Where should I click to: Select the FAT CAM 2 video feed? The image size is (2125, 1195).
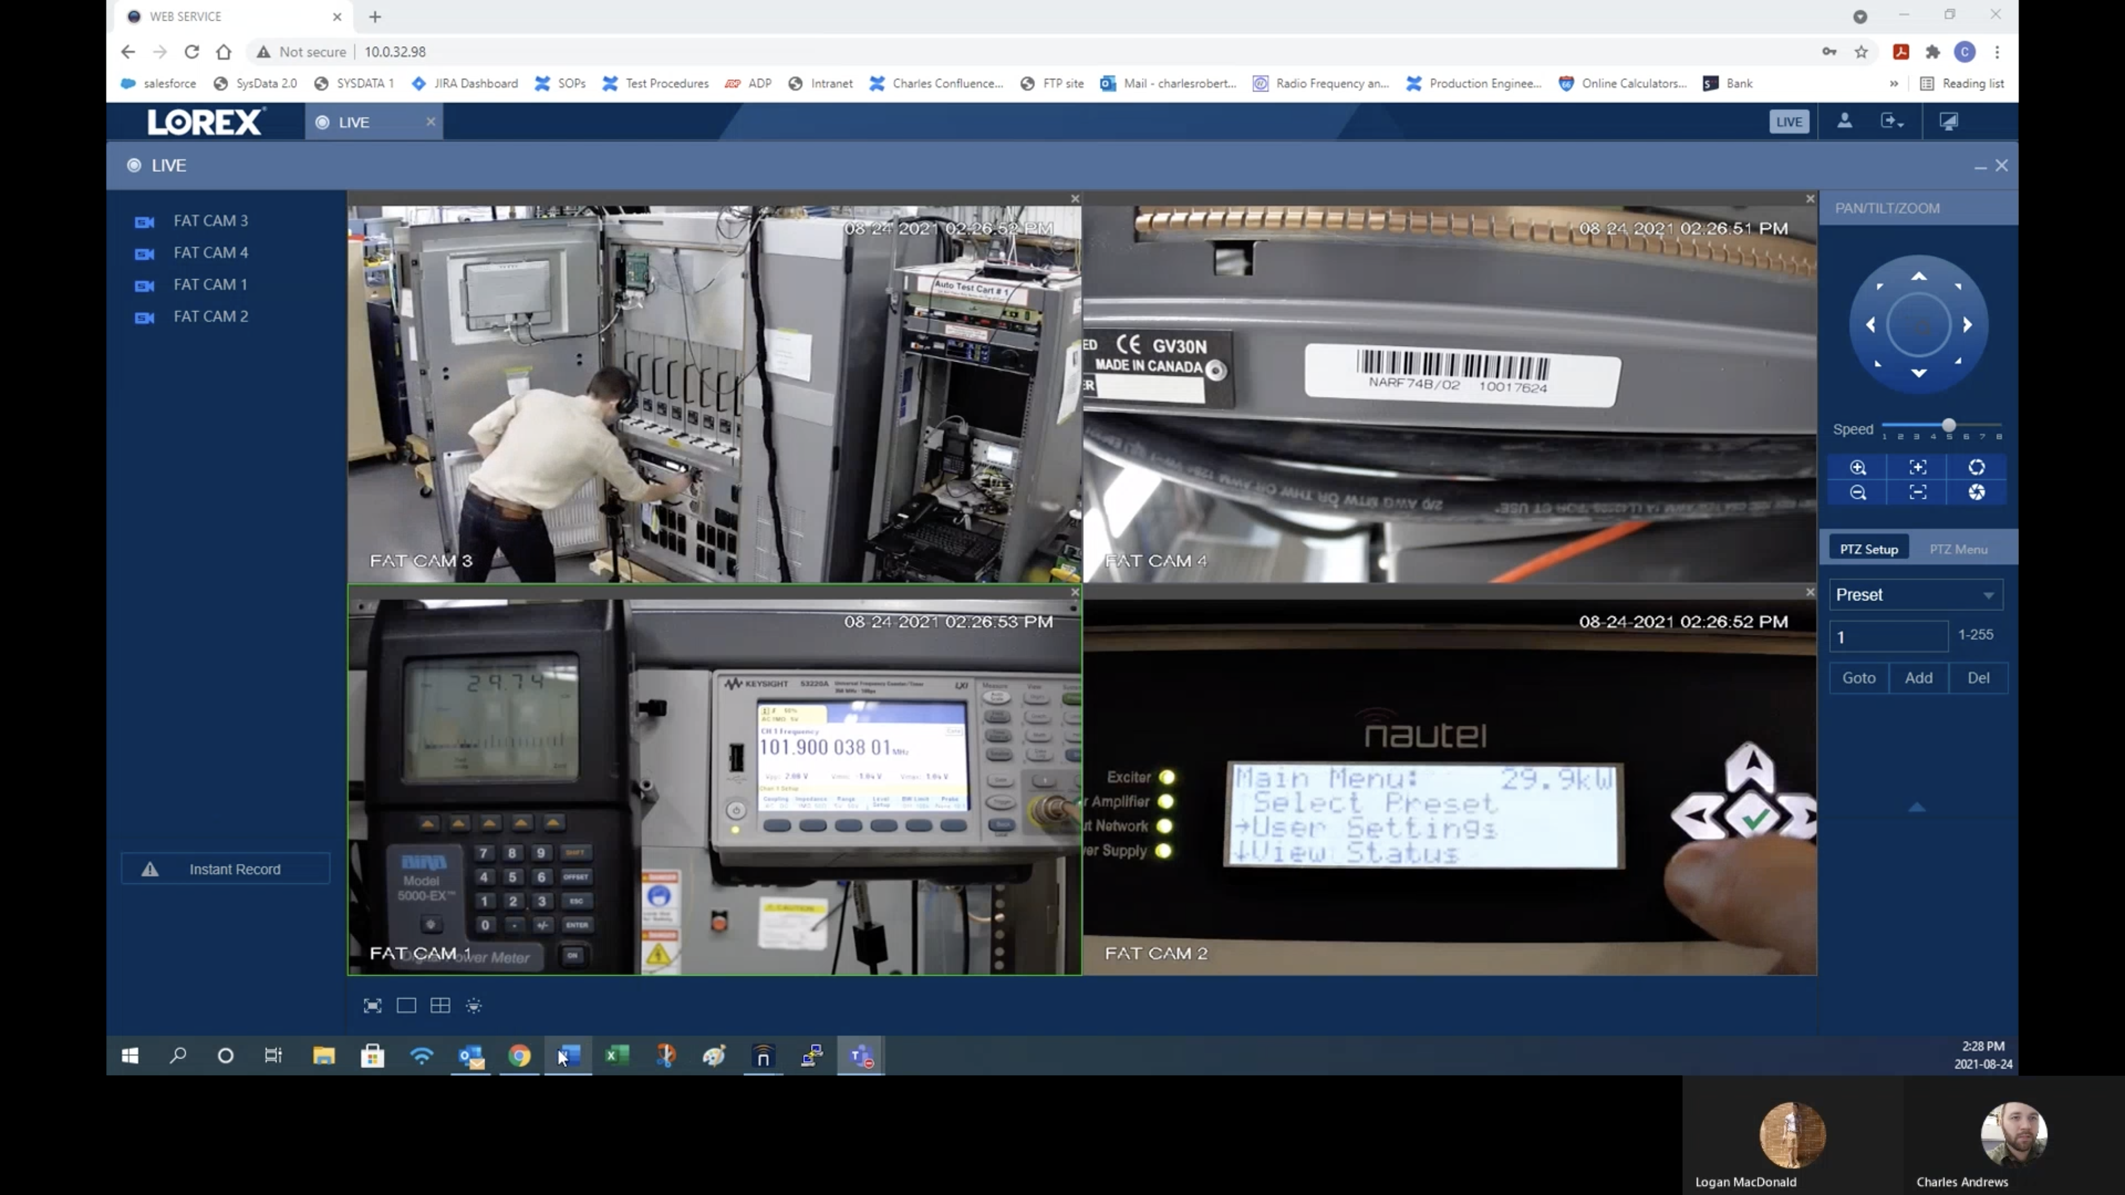pos(1450,787)
